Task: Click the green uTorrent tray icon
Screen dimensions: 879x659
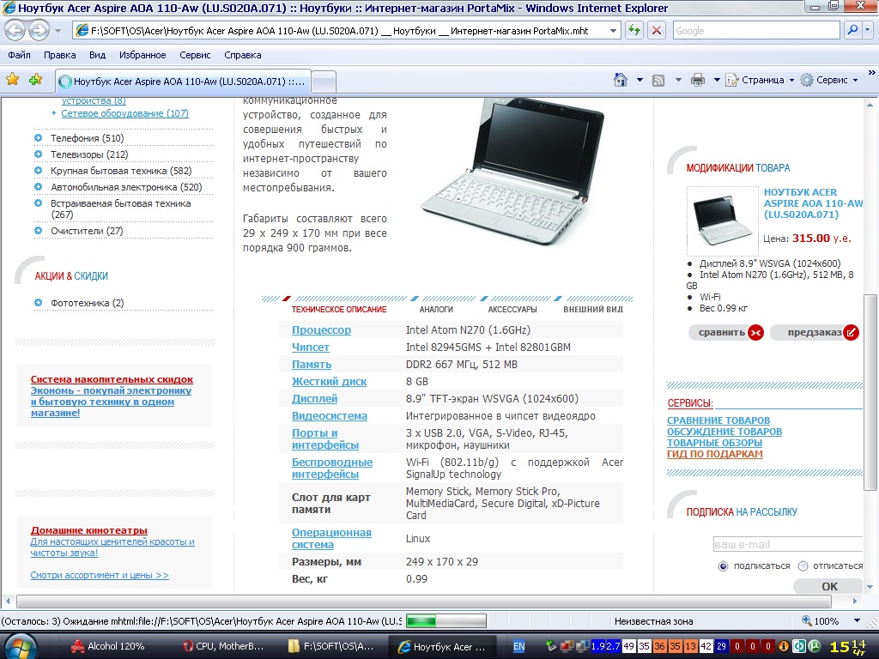Action: click(815, 646)
